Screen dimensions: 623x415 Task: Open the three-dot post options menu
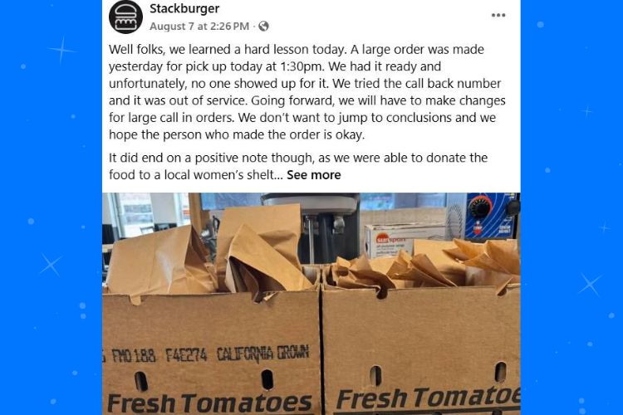498,15
